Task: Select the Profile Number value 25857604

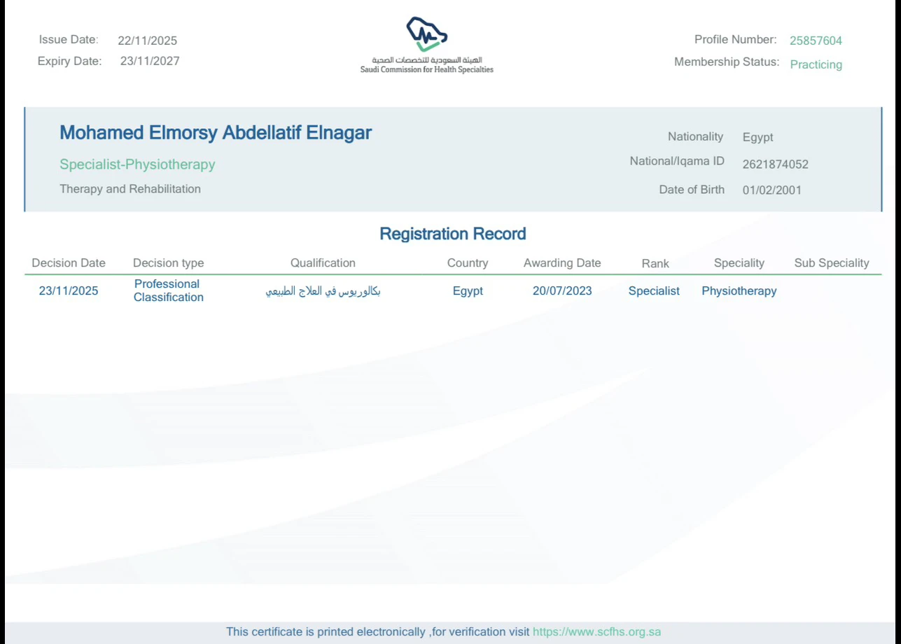Action: [816, 41]
